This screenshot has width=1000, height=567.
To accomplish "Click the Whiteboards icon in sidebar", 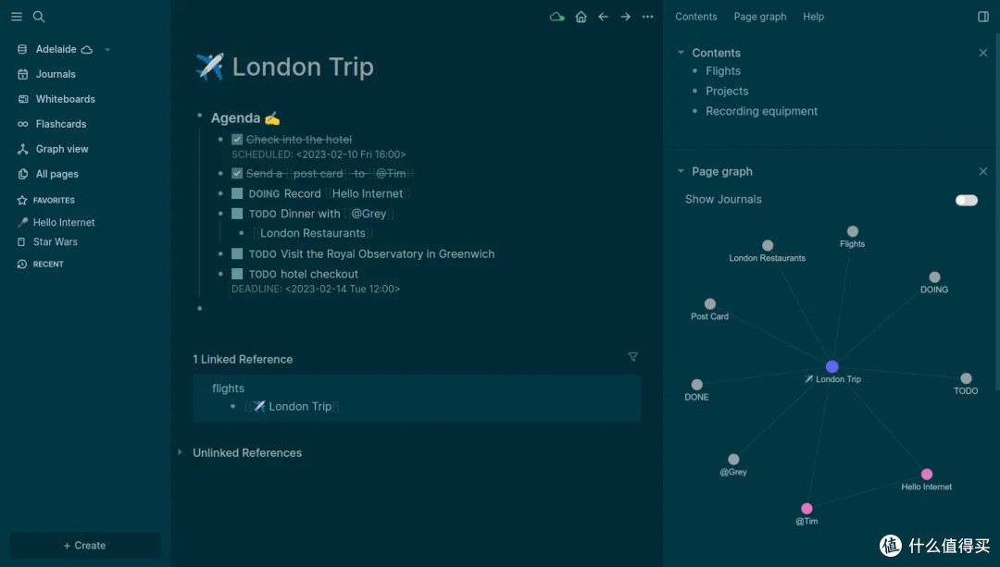I will click(23, 99).
